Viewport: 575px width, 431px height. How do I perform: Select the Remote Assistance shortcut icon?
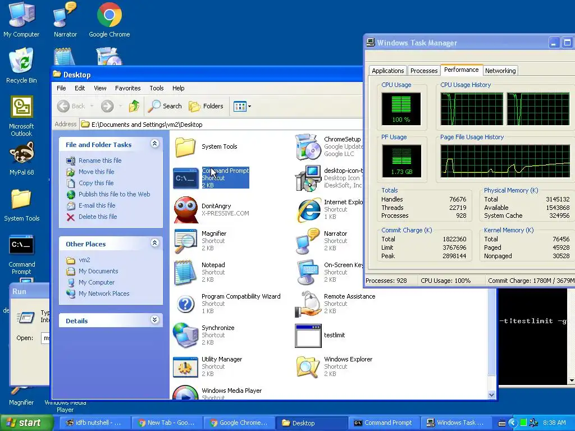[308, 304]
